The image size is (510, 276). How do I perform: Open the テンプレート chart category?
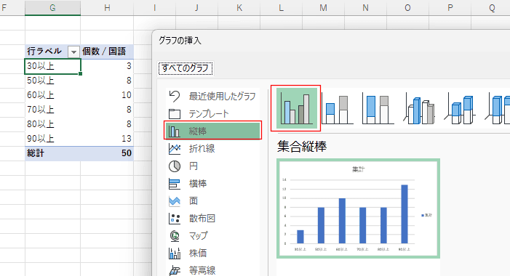click(x=212, y=114)
